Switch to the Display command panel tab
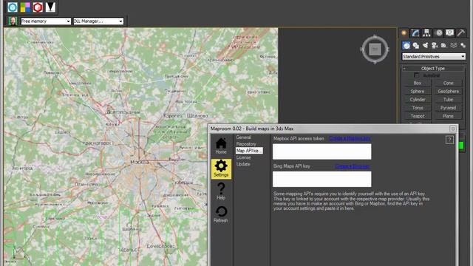 coord(450,33)
